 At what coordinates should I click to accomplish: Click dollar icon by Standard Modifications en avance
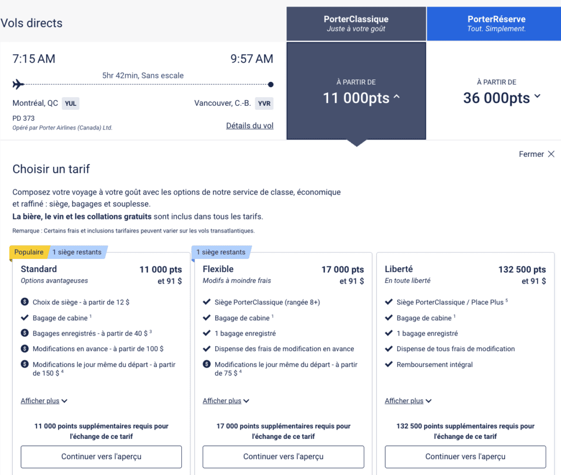(x=25, y=349)
